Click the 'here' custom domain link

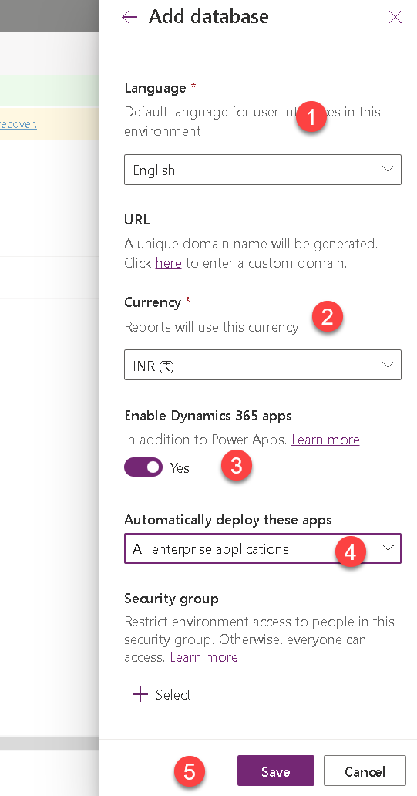coord(169,263)
